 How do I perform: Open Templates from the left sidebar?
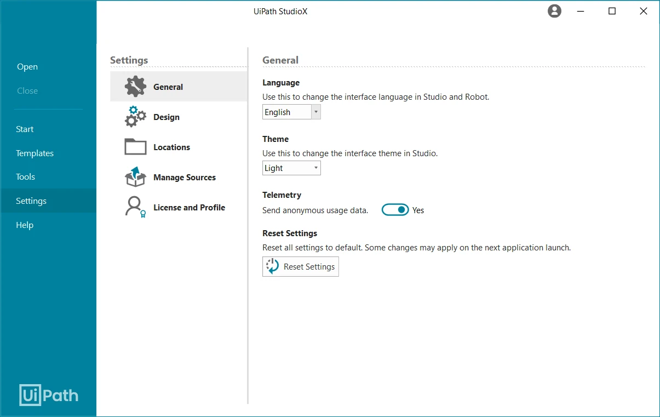pos(35,153)
